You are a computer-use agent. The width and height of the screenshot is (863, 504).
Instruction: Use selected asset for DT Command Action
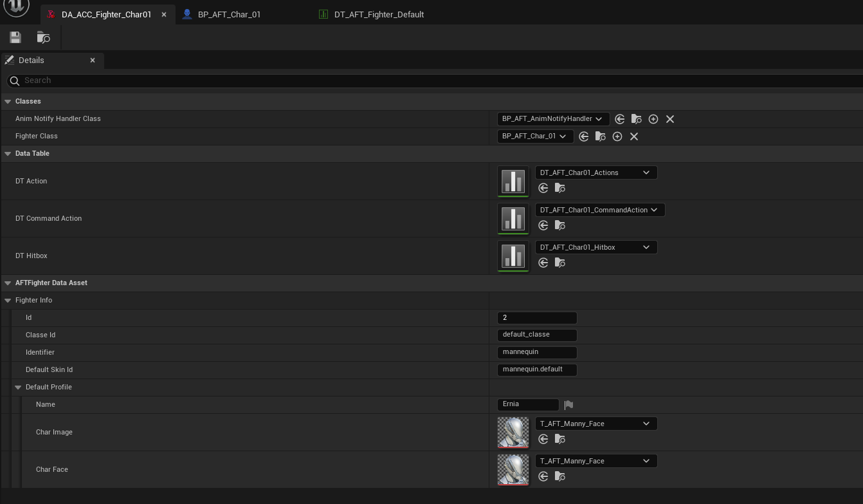pos(543,226)
